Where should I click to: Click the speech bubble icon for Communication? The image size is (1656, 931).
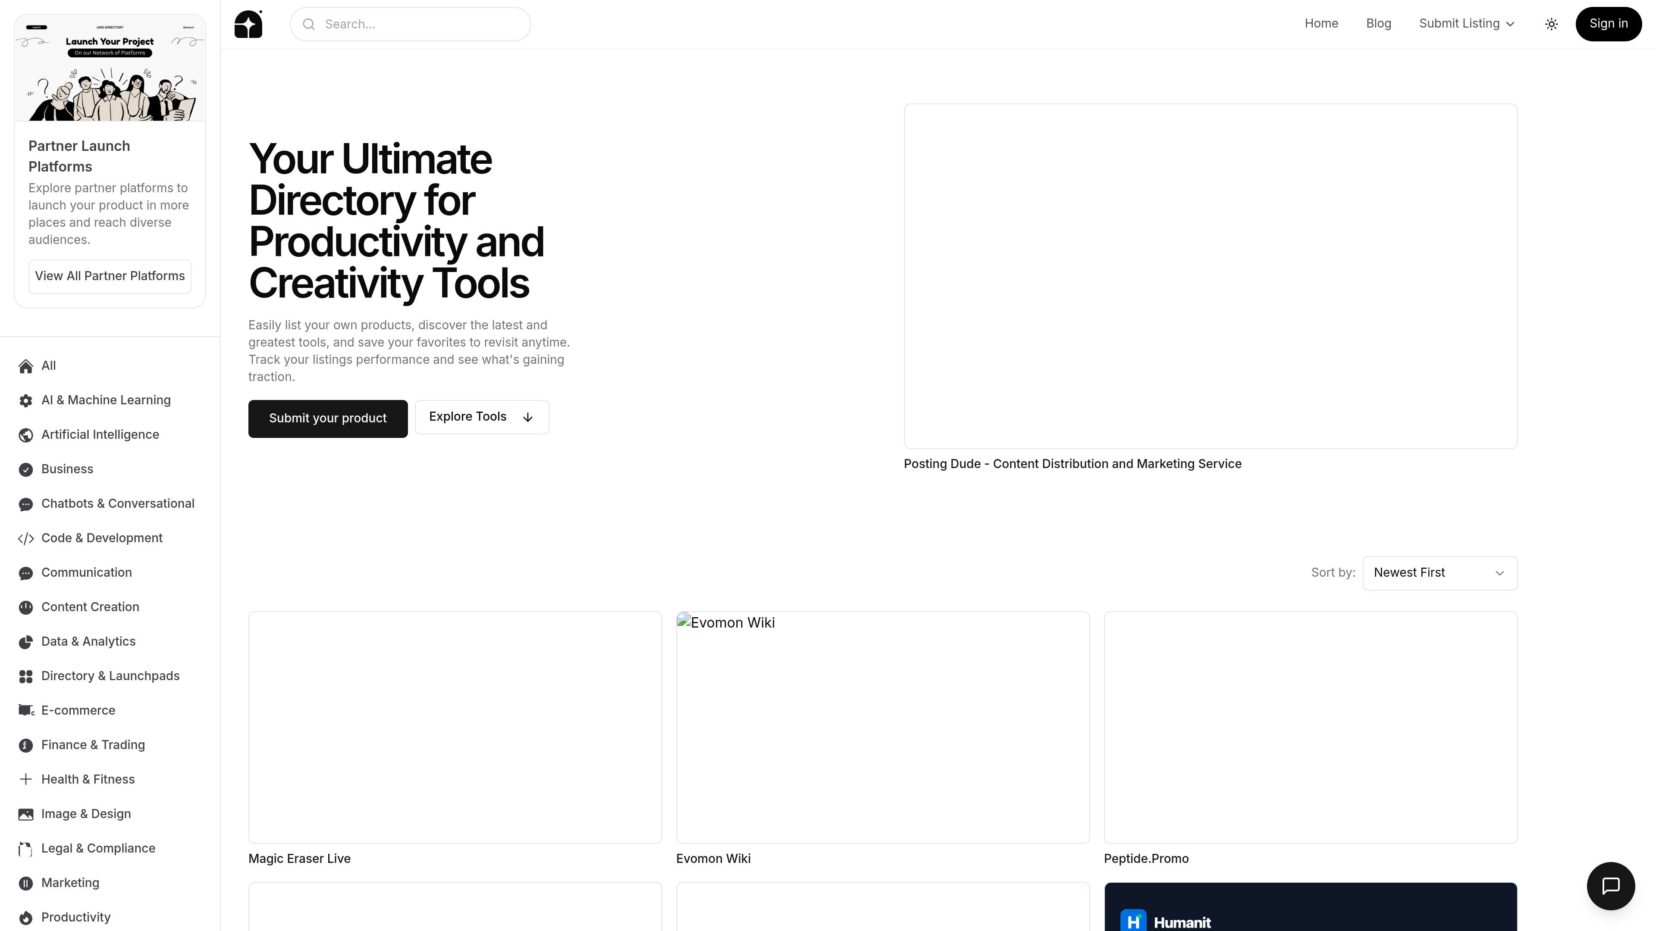(x=26, y=573)
